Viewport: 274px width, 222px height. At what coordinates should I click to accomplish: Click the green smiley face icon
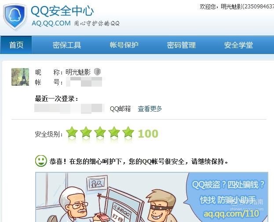click(x=41, y=161)
